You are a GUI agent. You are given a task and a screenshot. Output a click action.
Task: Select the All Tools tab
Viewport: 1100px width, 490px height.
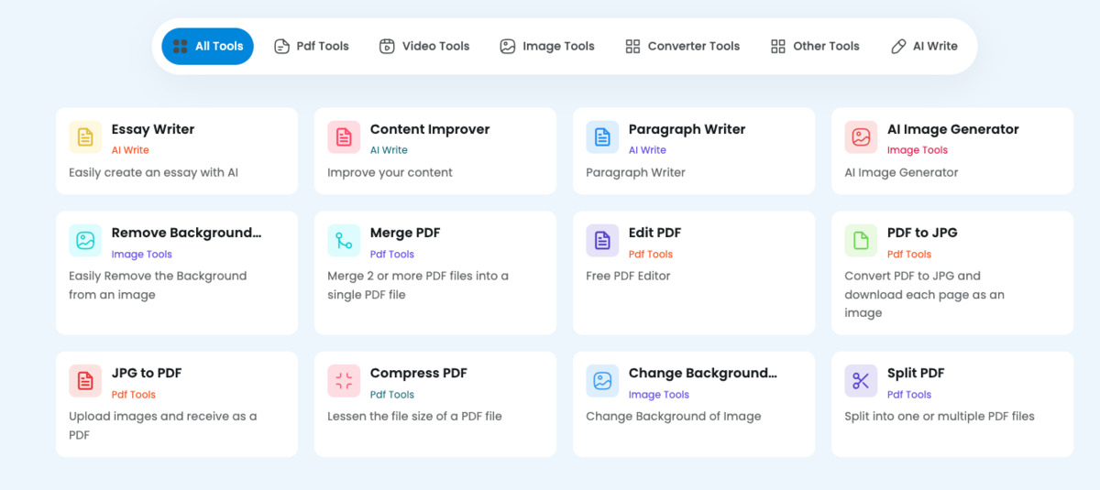pos(207,46)
